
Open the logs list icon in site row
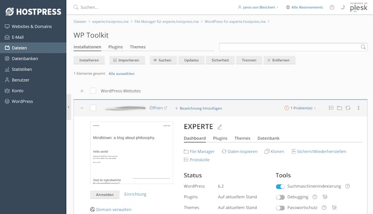point(331,108)
